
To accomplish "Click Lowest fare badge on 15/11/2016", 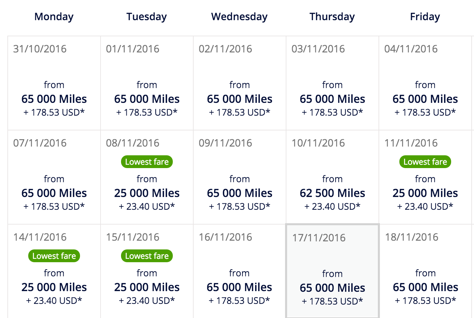I will pos(147,256).
